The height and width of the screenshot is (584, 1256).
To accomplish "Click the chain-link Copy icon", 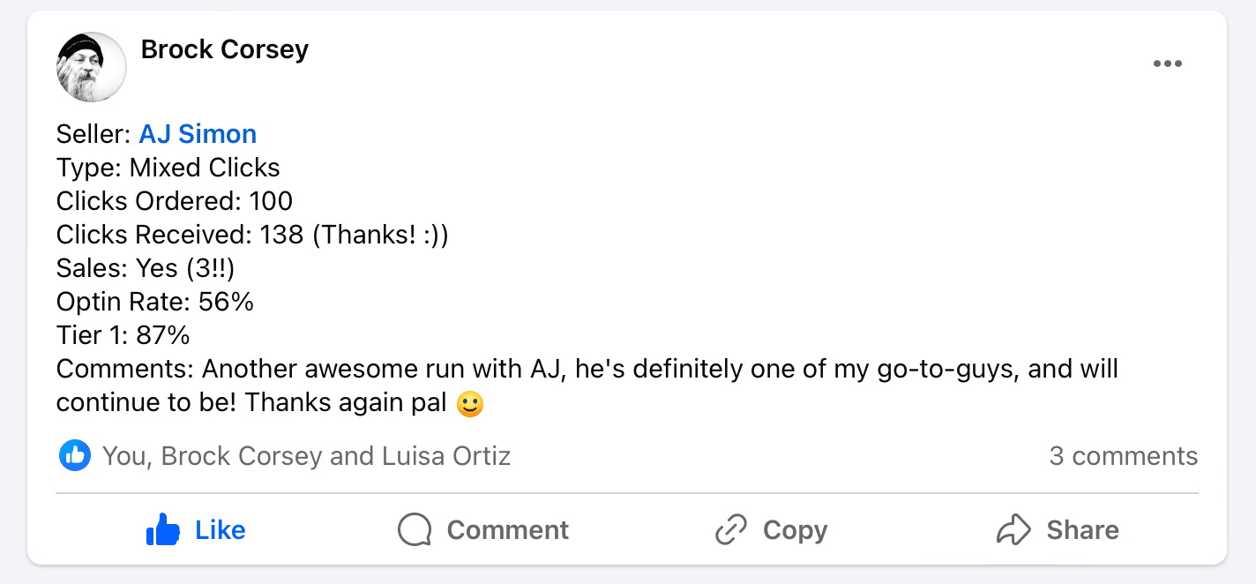I will point(731,529).
